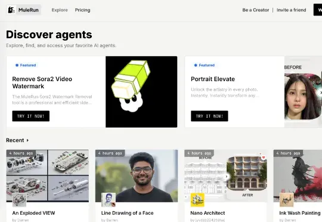Open Ink Wash Painting agent title
Image resolution: width=322 pixels, height=222 pixels.
click(x=300, y=213)
